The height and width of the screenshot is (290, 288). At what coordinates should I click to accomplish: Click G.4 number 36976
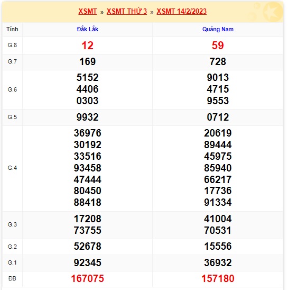[88, 133]
